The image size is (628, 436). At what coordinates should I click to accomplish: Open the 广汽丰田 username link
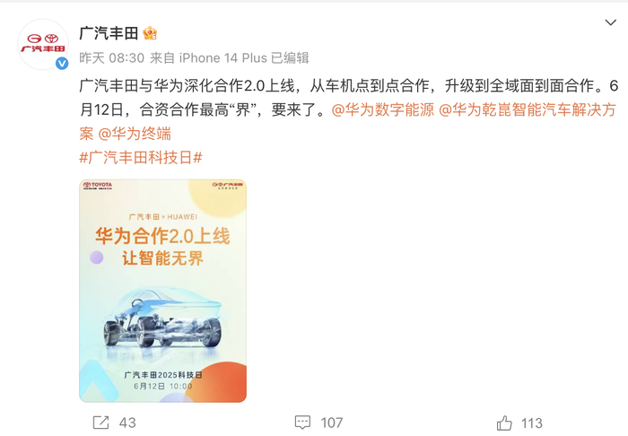coord(109,33)
